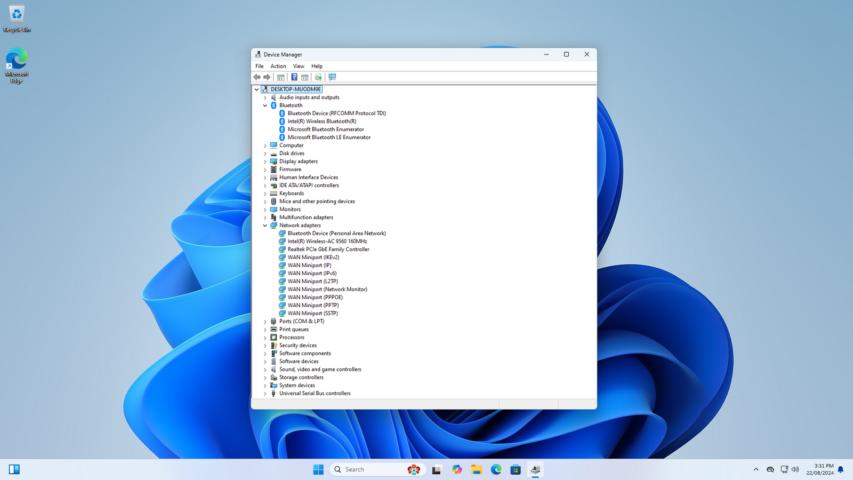Select the DESKTOP-MUODM9E computer name
This screenshot has height=480, width=853.
coord(296,89)
